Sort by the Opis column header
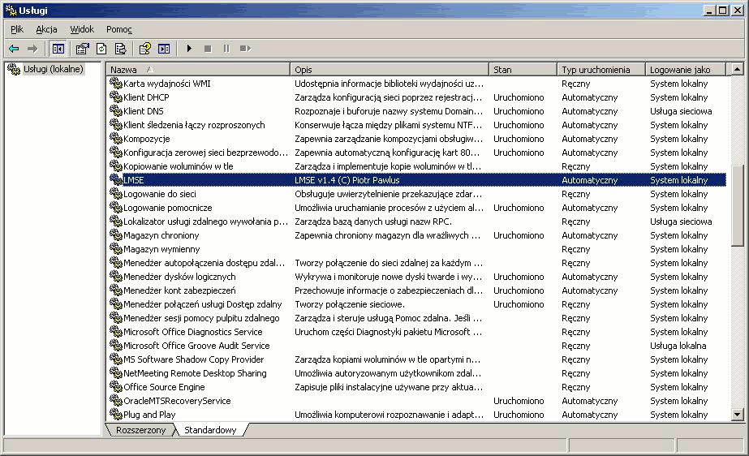 pos(390,70)
